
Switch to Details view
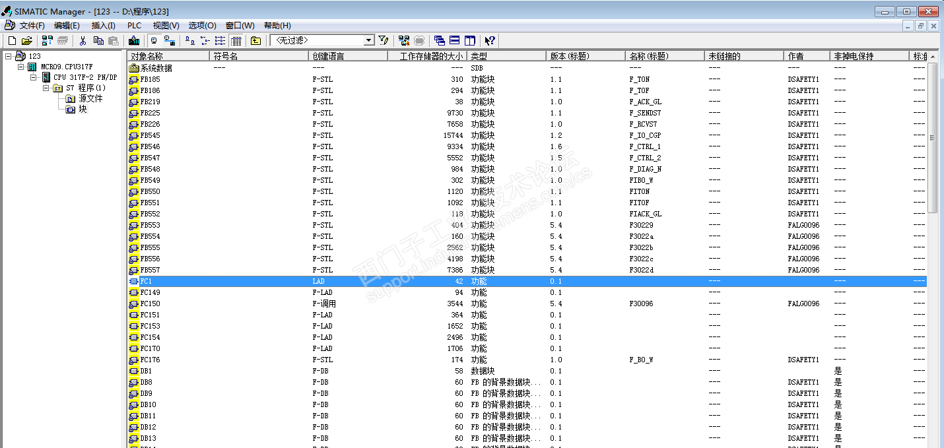coord(236,40)
